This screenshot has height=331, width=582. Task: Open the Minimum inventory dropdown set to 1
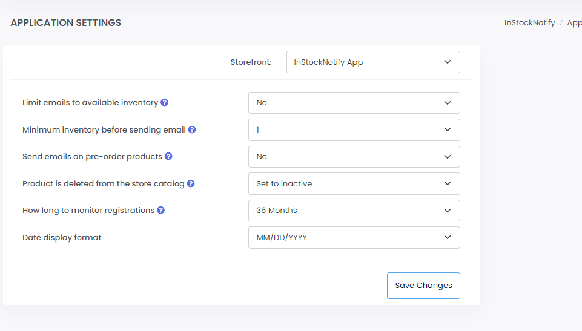pyautogui.click(x=354, y=129)
